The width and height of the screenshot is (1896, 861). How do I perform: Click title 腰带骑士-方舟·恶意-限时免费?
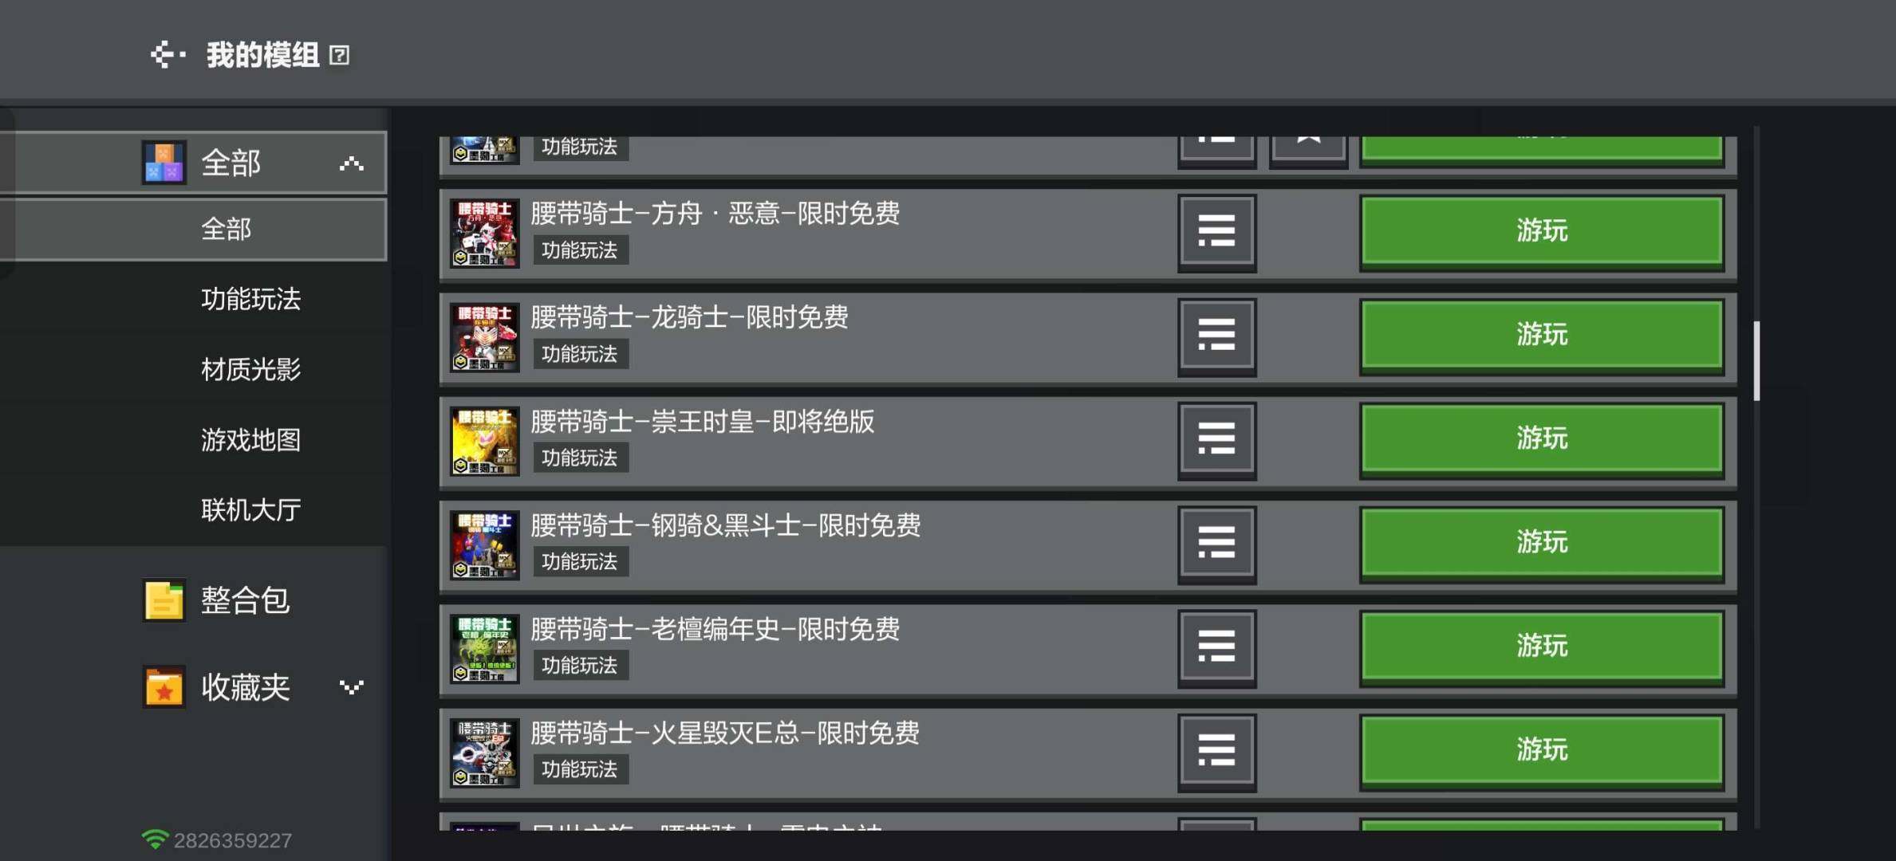[x=715, y=214]
